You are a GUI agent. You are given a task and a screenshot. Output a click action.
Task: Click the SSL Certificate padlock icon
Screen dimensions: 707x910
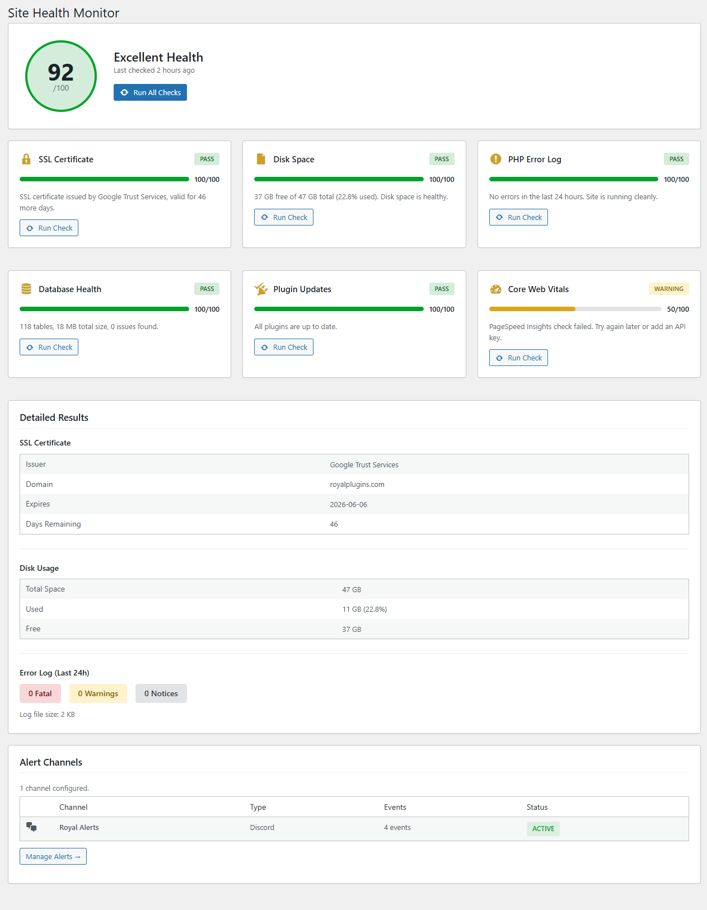(26, 160)
